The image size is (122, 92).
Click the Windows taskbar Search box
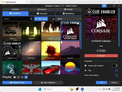click(x=56, y=89)
